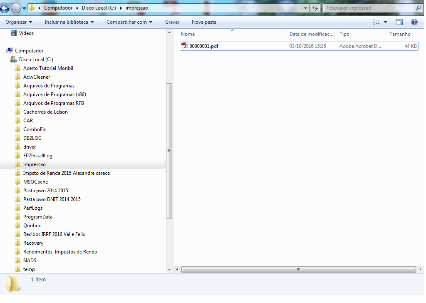Select the impressao folder in tree
The image size is (426, 303).
pyautogui.click(x=34, y=164)
